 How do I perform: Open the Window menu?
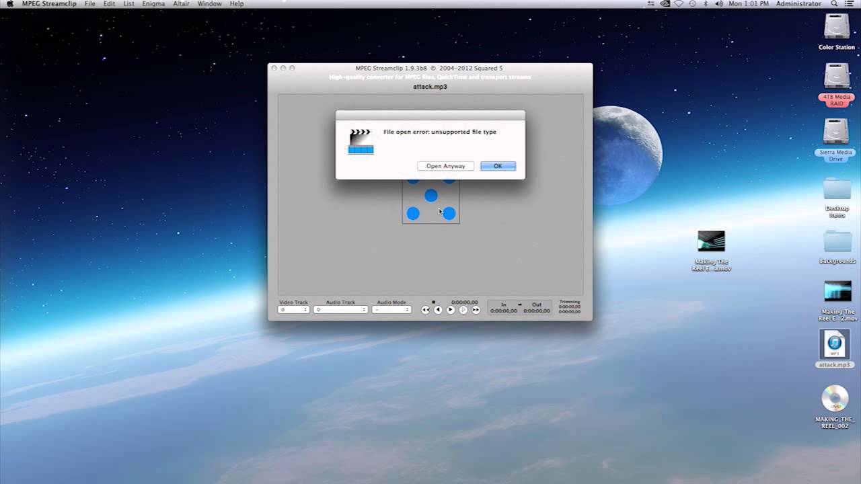(x=210, y=4)
